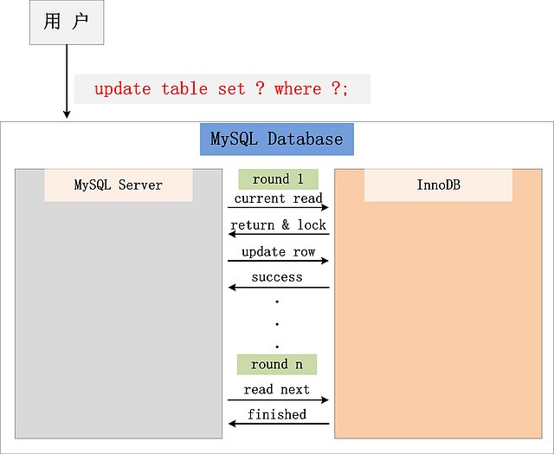Viewport: 554px width, 454px height.
Task: Click the success text
Action: (x=278, y=277)
